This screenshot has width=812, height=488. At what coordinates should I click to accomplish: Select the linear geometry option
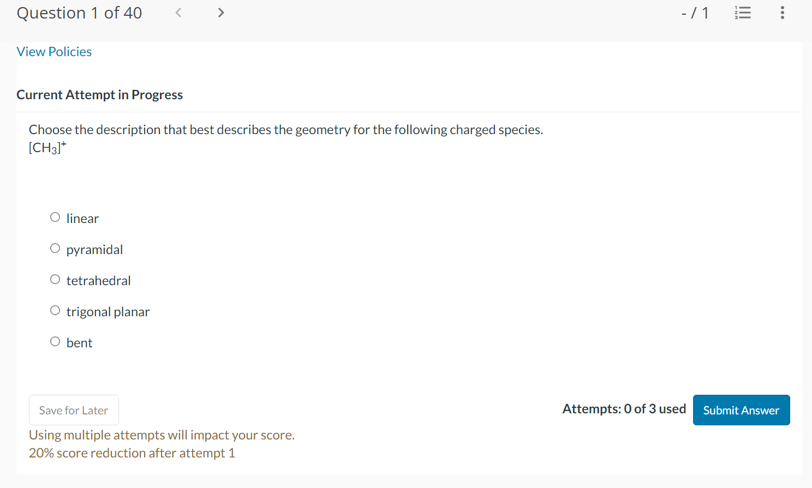[55, 216]
